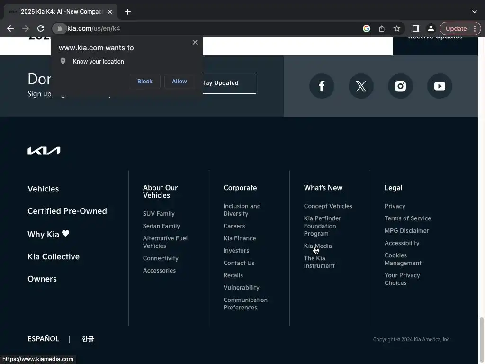Open Chrome three-dot menu
485x364 pixels.
coord(475,28)
